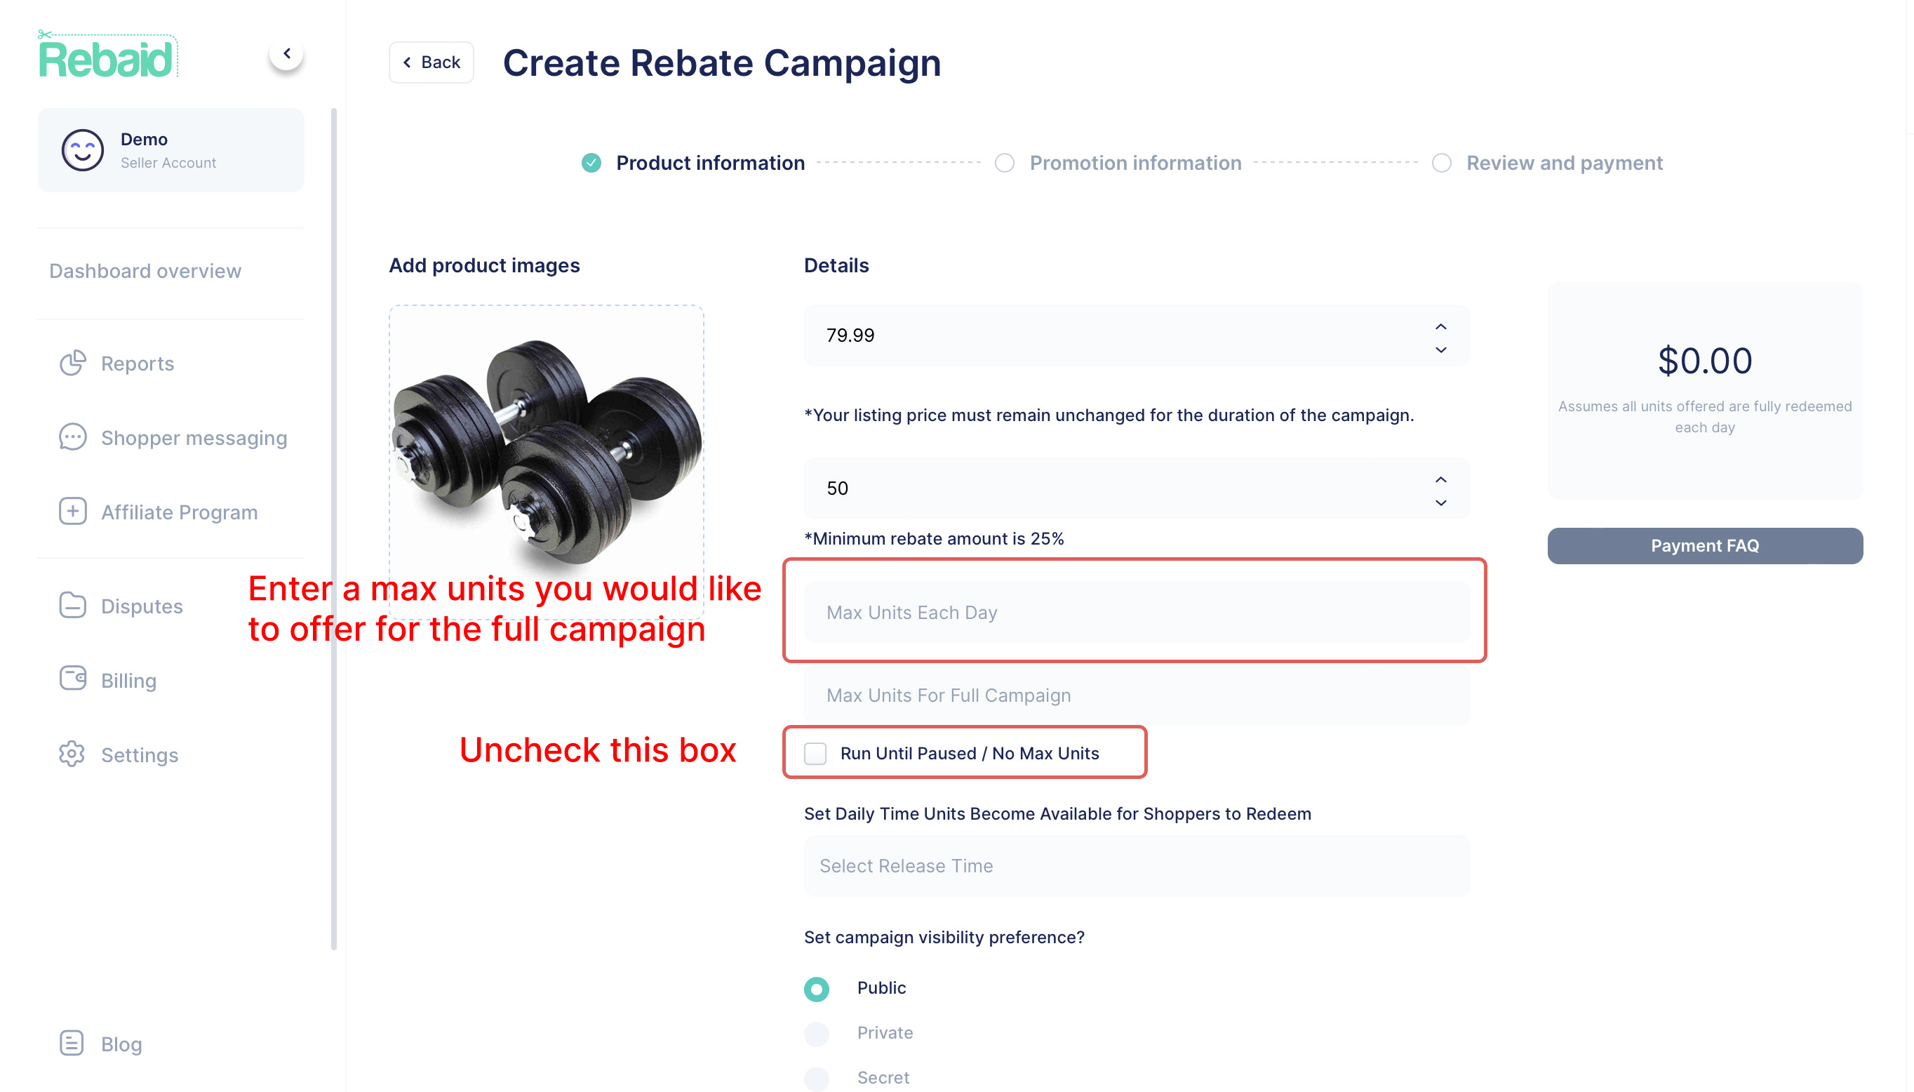The height and width of the screenshot is (1092, 1914).
Task: Open the Select Release Time dropdown
Action: [1137, 865]
